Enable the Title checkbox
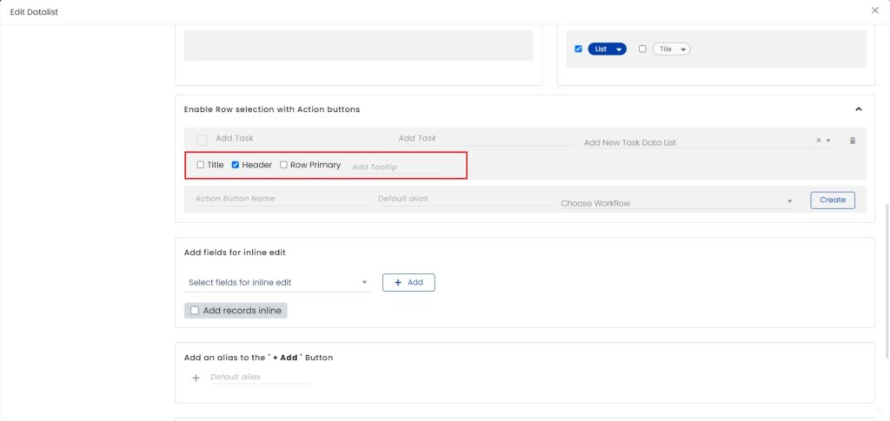Viewport: 890px width, 421px height. [201, 165]
